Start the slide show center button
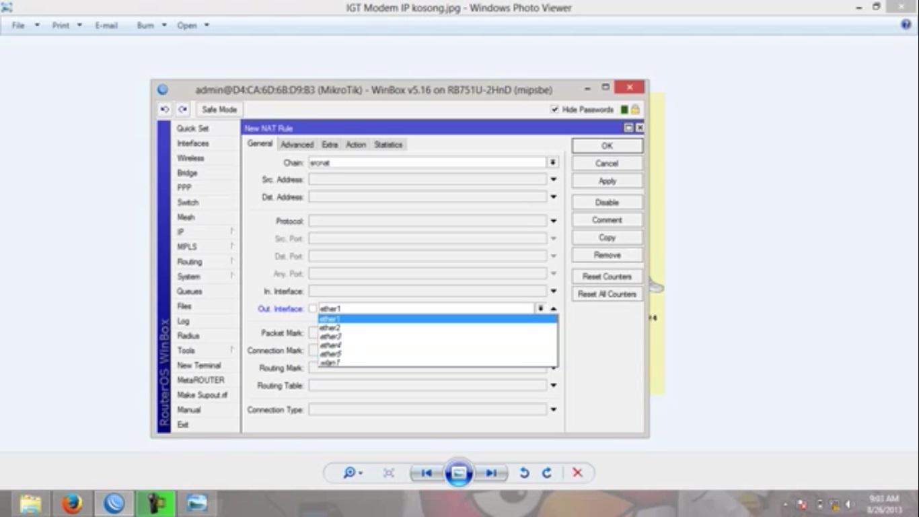 tap(459, 473)
